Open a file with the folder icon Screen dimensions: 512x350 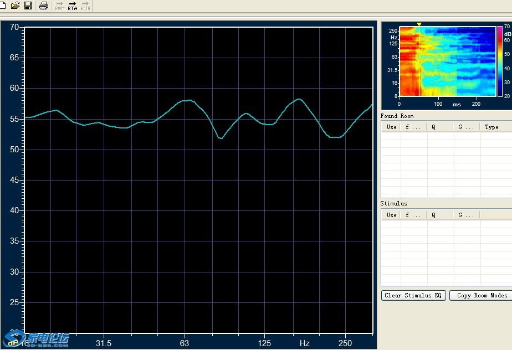click(x=15, y=6)
